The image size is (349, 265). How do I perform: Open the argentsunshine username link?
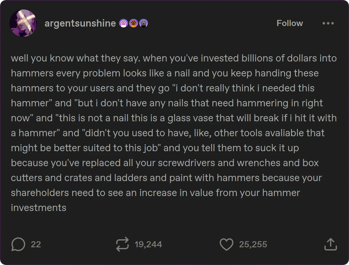point(80,23)
